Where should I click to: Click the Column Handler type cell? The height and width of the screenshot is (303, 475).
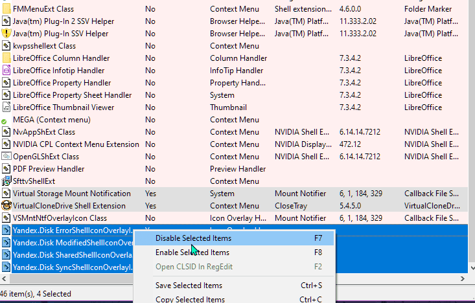pyautogui.click(x=238, y=58)
